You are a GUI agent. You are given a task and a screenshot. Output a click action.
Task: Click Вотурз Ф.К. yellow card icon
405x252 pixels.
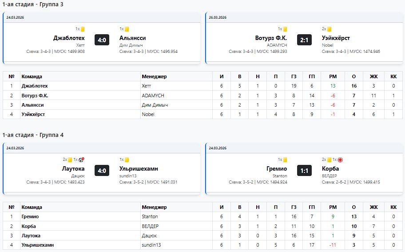pyautogui.click(x=285, y=29)
